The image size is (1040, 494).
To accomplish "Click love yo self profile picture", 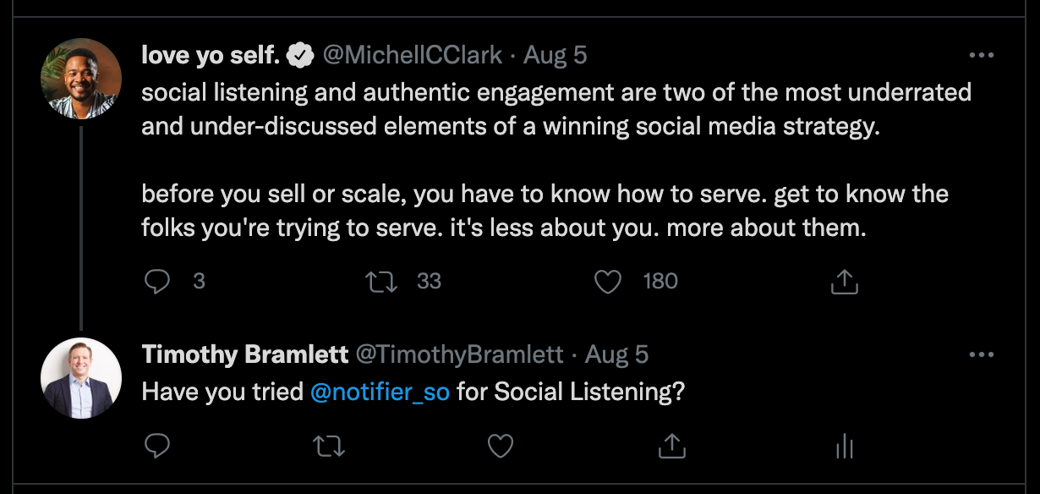I will (x=81, y=79).
